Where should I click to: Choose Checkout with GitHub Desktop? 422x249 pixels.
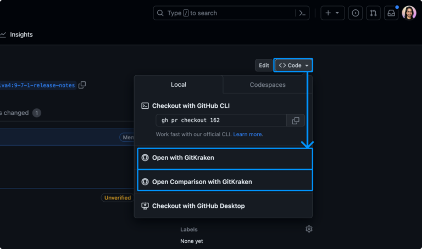(x=223, y=206)
